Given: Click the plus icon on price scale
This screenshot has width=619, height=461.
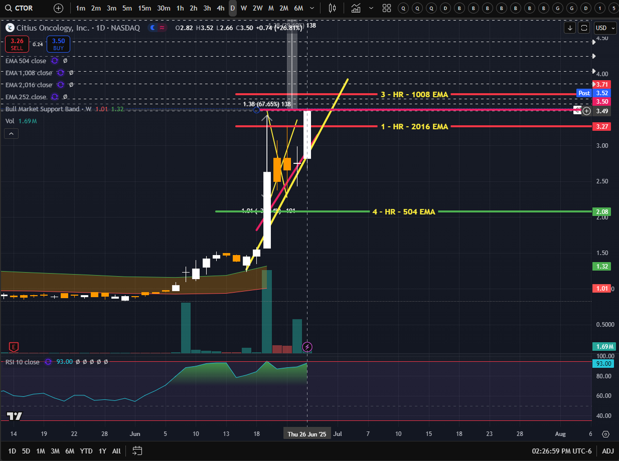Looking at the screenshot, I should tap(587, 111).
